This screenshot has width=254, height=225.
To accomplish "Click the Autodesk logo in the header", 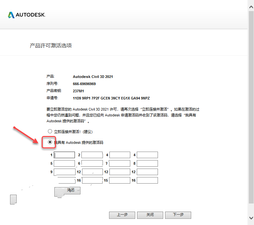I will tap(27, 15).
